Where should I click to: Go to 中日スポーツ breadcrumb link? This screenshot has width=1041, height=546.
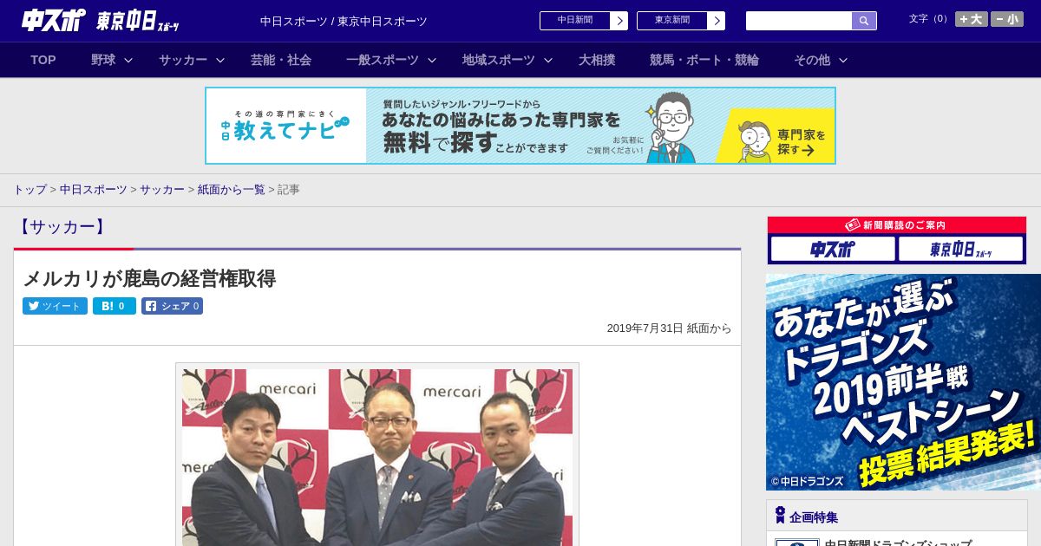coord(94,189)
